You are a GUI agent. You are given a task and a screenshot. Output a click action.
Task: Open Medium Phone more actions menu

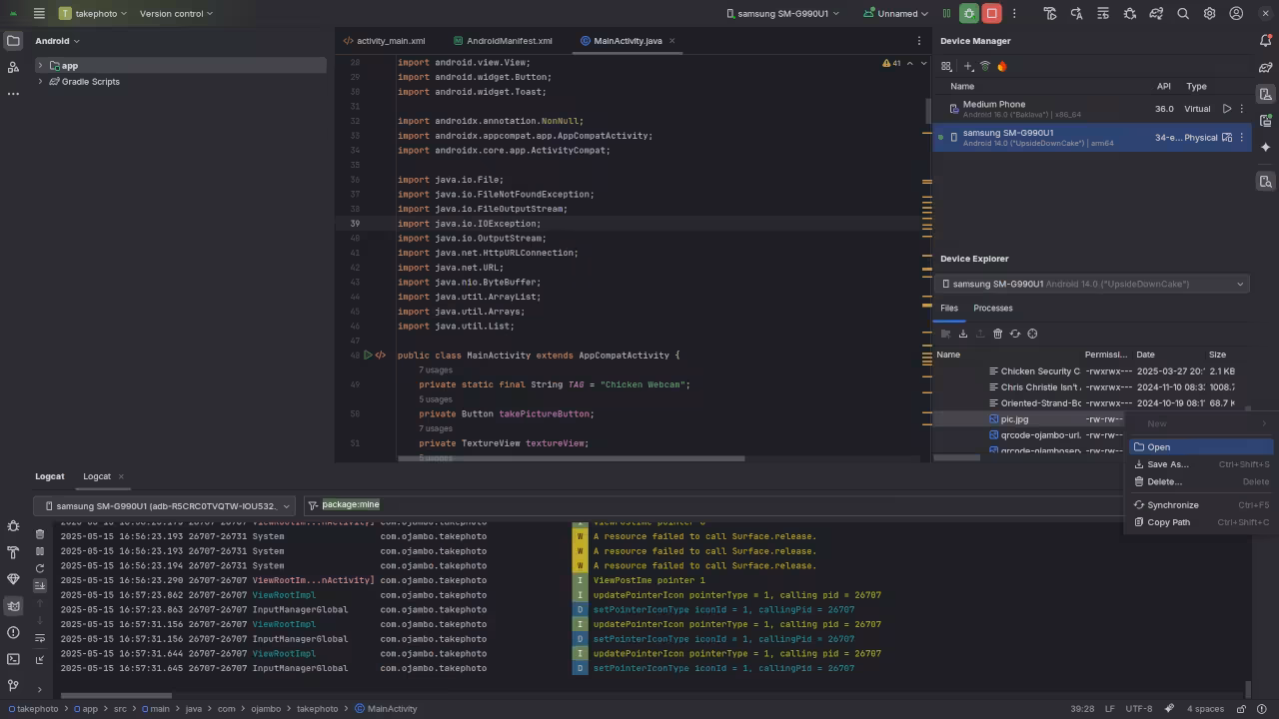pos(1242,109)
